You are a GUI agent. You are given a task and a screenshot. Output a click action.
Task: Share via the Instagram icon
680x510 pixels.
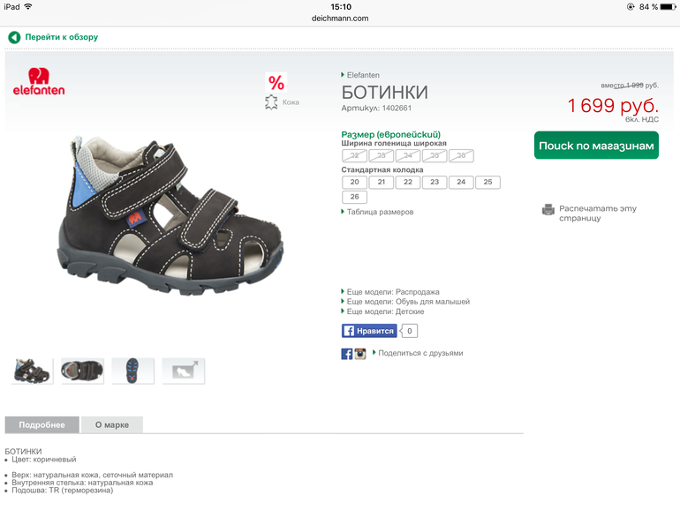point(360,353)
